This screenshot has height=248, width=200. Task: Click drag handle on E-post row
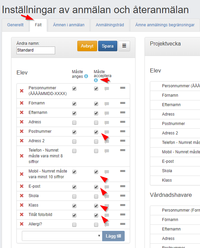[x=123, y=186]
